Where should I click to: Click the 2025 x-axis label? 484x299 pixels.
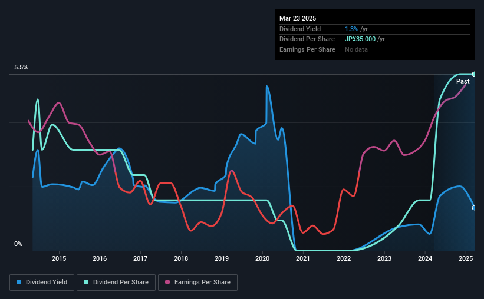click(466, 258)
